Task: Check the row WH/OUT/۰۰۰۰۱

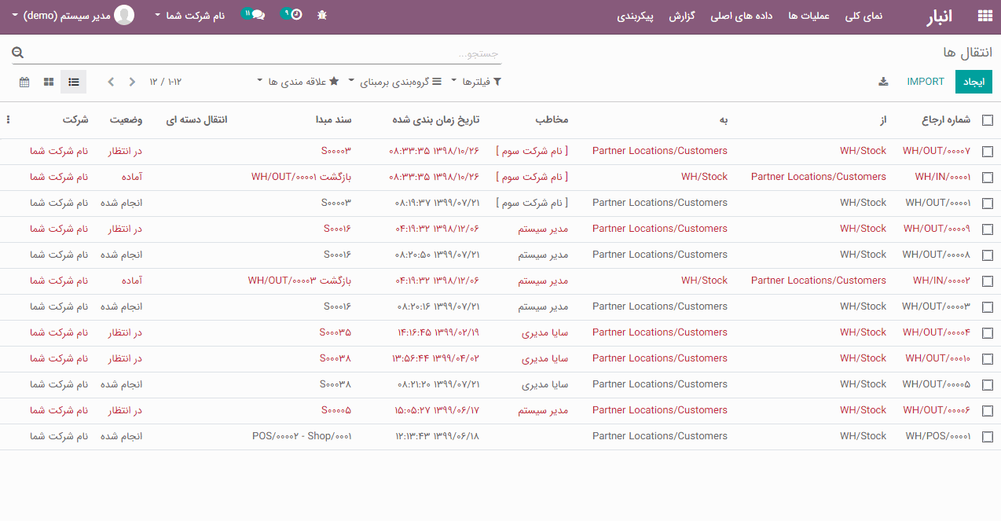Action: click(988, 204)
